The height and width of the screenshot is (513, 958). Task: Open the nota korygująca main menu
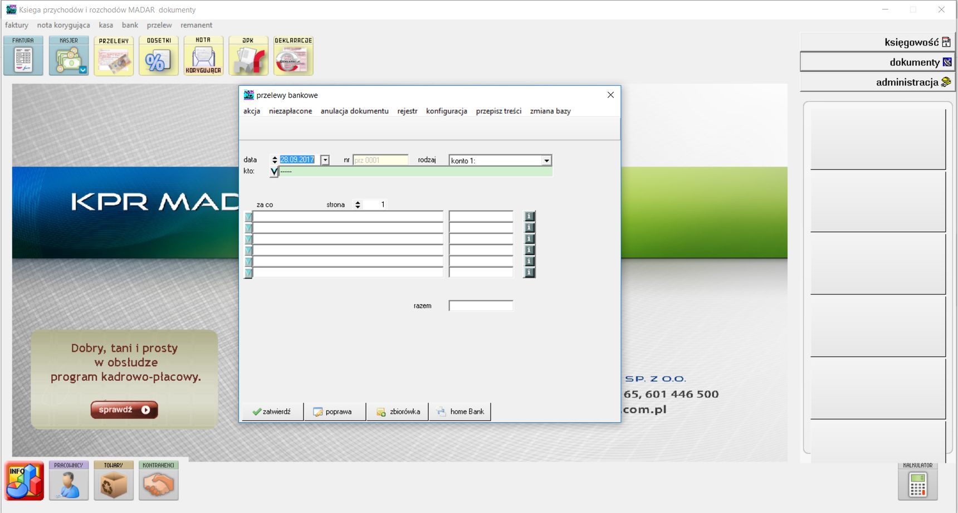point(63,25)
